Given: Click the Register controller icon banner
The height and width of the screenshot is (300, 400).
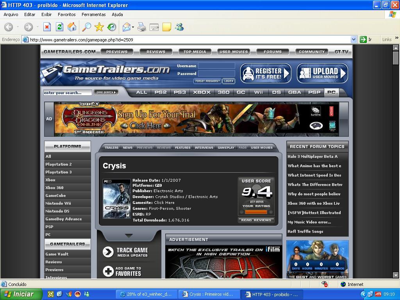Looking at the screenshot, I should coord(266,73).
